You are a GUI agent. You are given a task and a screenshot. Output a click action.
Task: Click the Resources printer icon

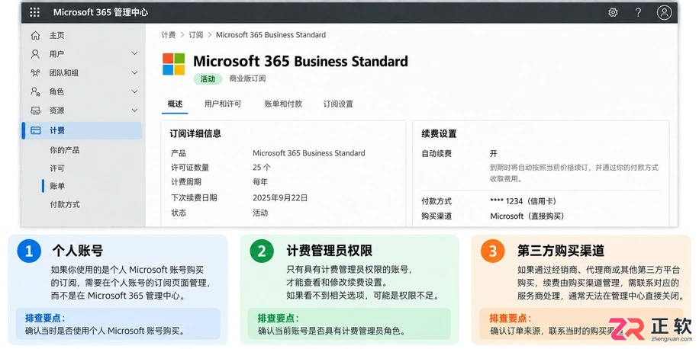tap(35, 110)
